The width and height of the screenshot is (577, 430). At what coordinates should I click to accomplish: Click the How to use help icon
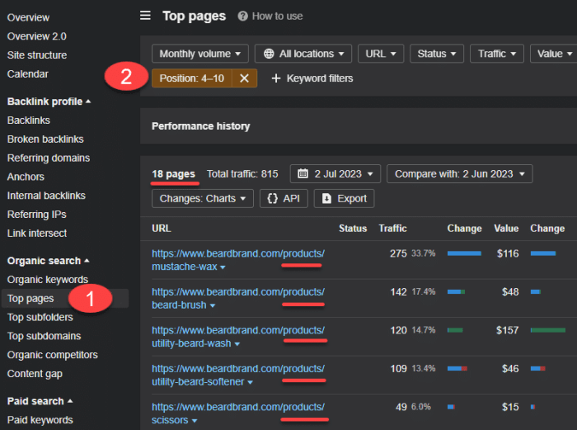pos(242,16)
